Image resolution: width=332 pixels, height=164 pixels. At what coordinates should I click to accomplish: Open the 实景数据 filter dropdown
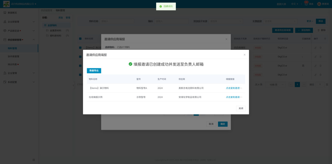275,21
